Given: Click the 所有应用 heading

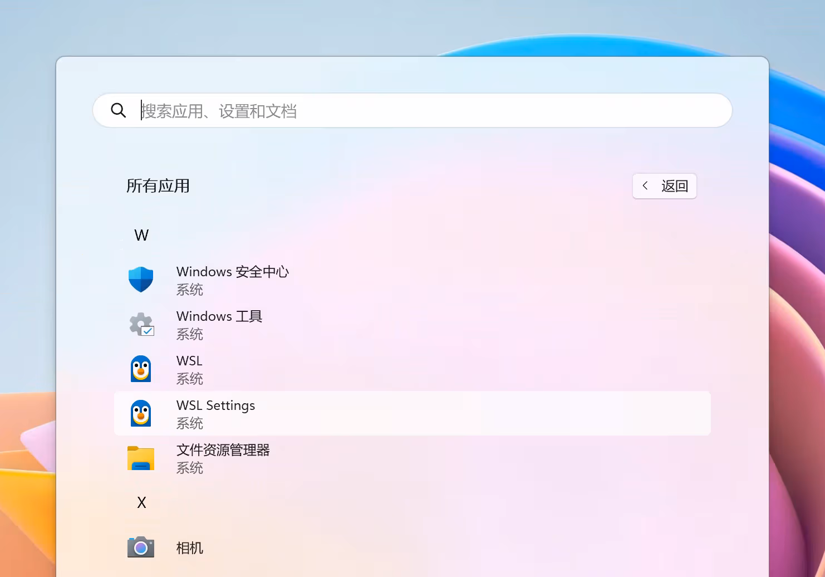Looking at the screenshot, I should point(158,186).
